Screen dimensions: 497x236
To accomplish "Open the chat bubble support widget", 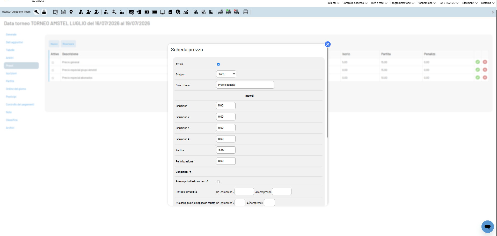I will click(x=488, y=227).
